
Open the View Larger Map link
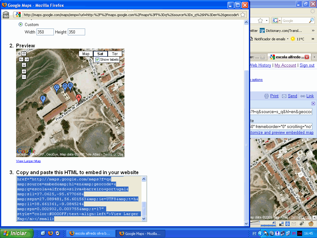coord(28,161)
